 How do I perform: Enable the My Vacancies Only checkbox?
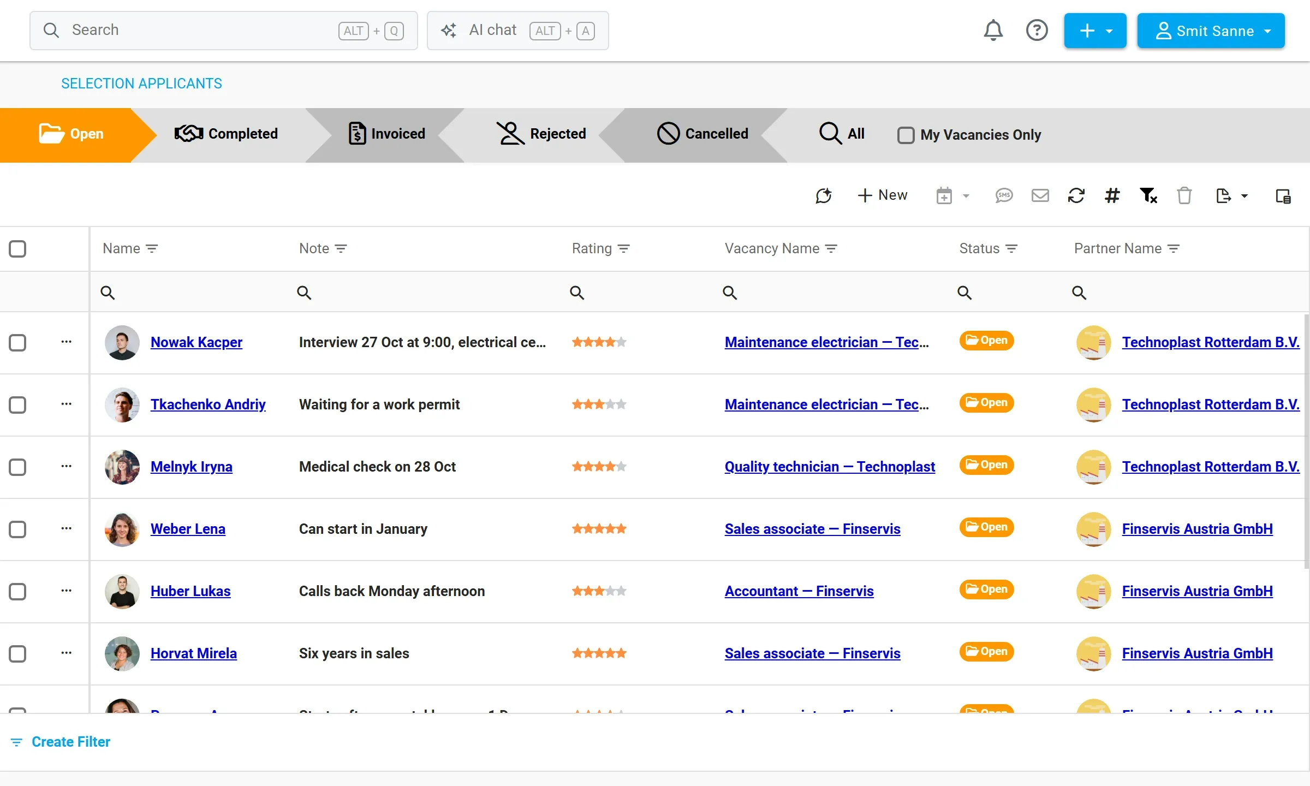click(906, 135)
